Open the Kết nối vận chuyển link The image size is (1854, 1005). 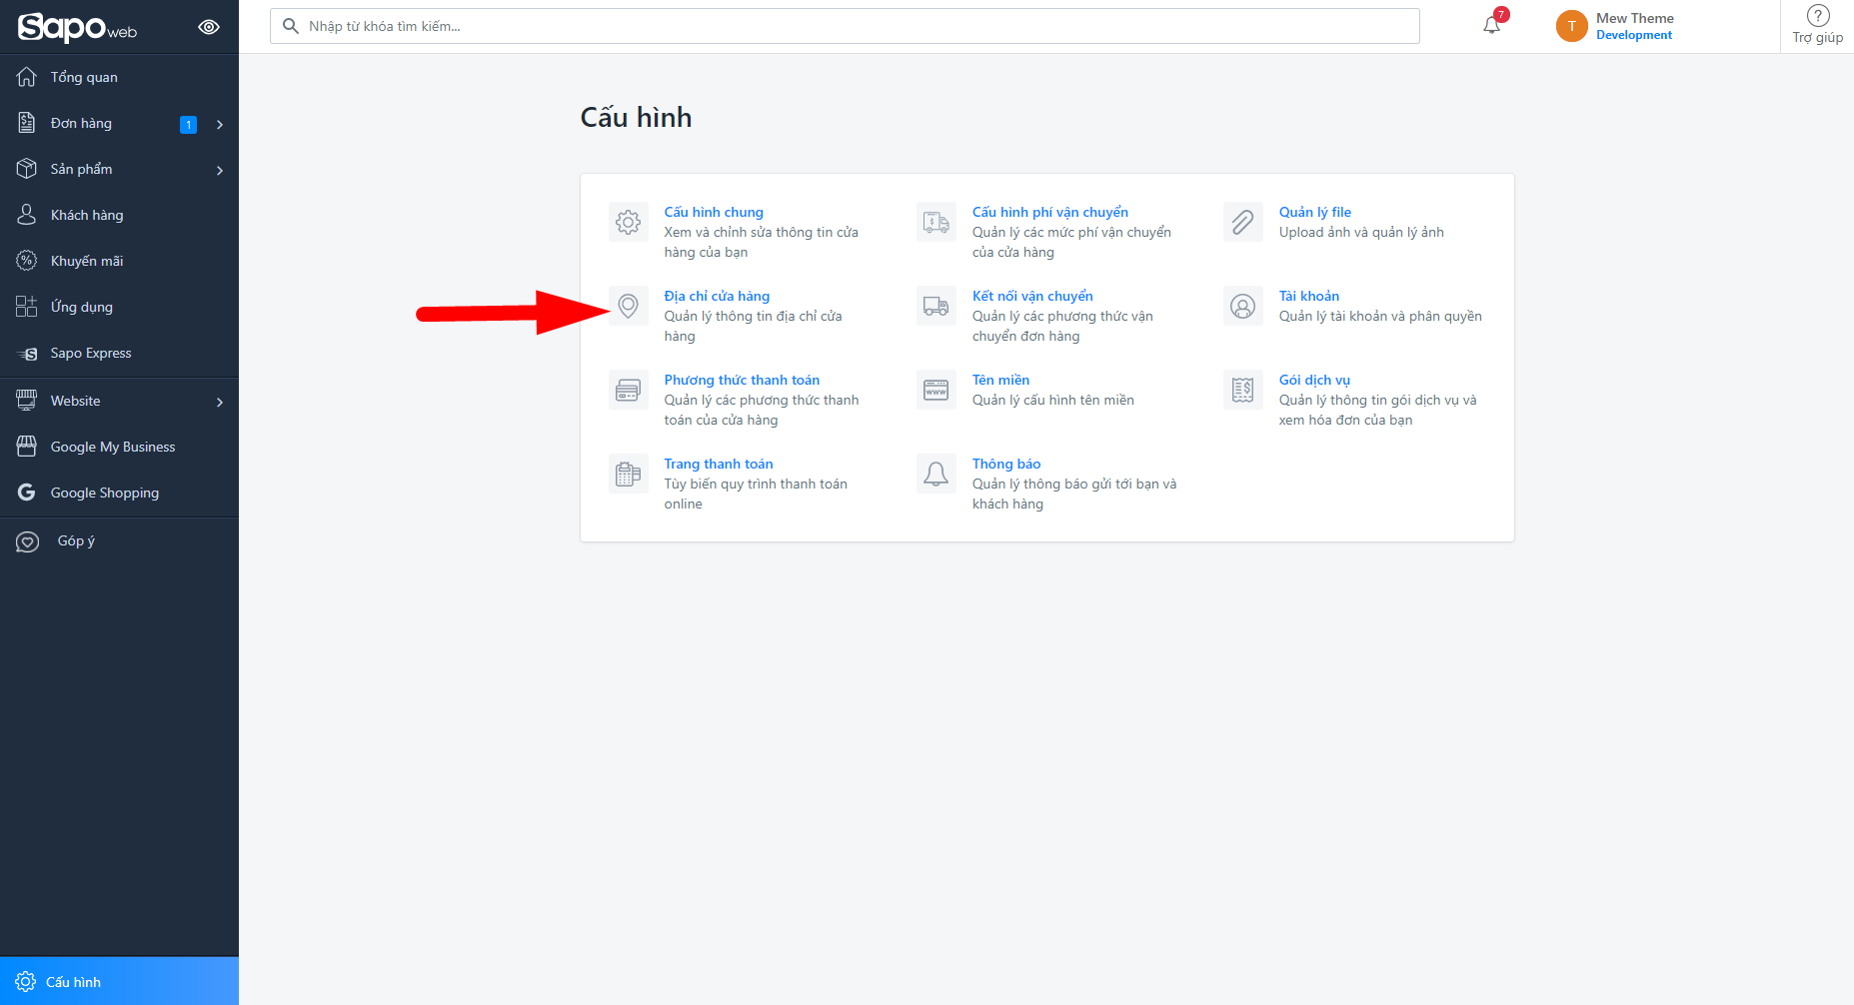tap(1032, 296)
